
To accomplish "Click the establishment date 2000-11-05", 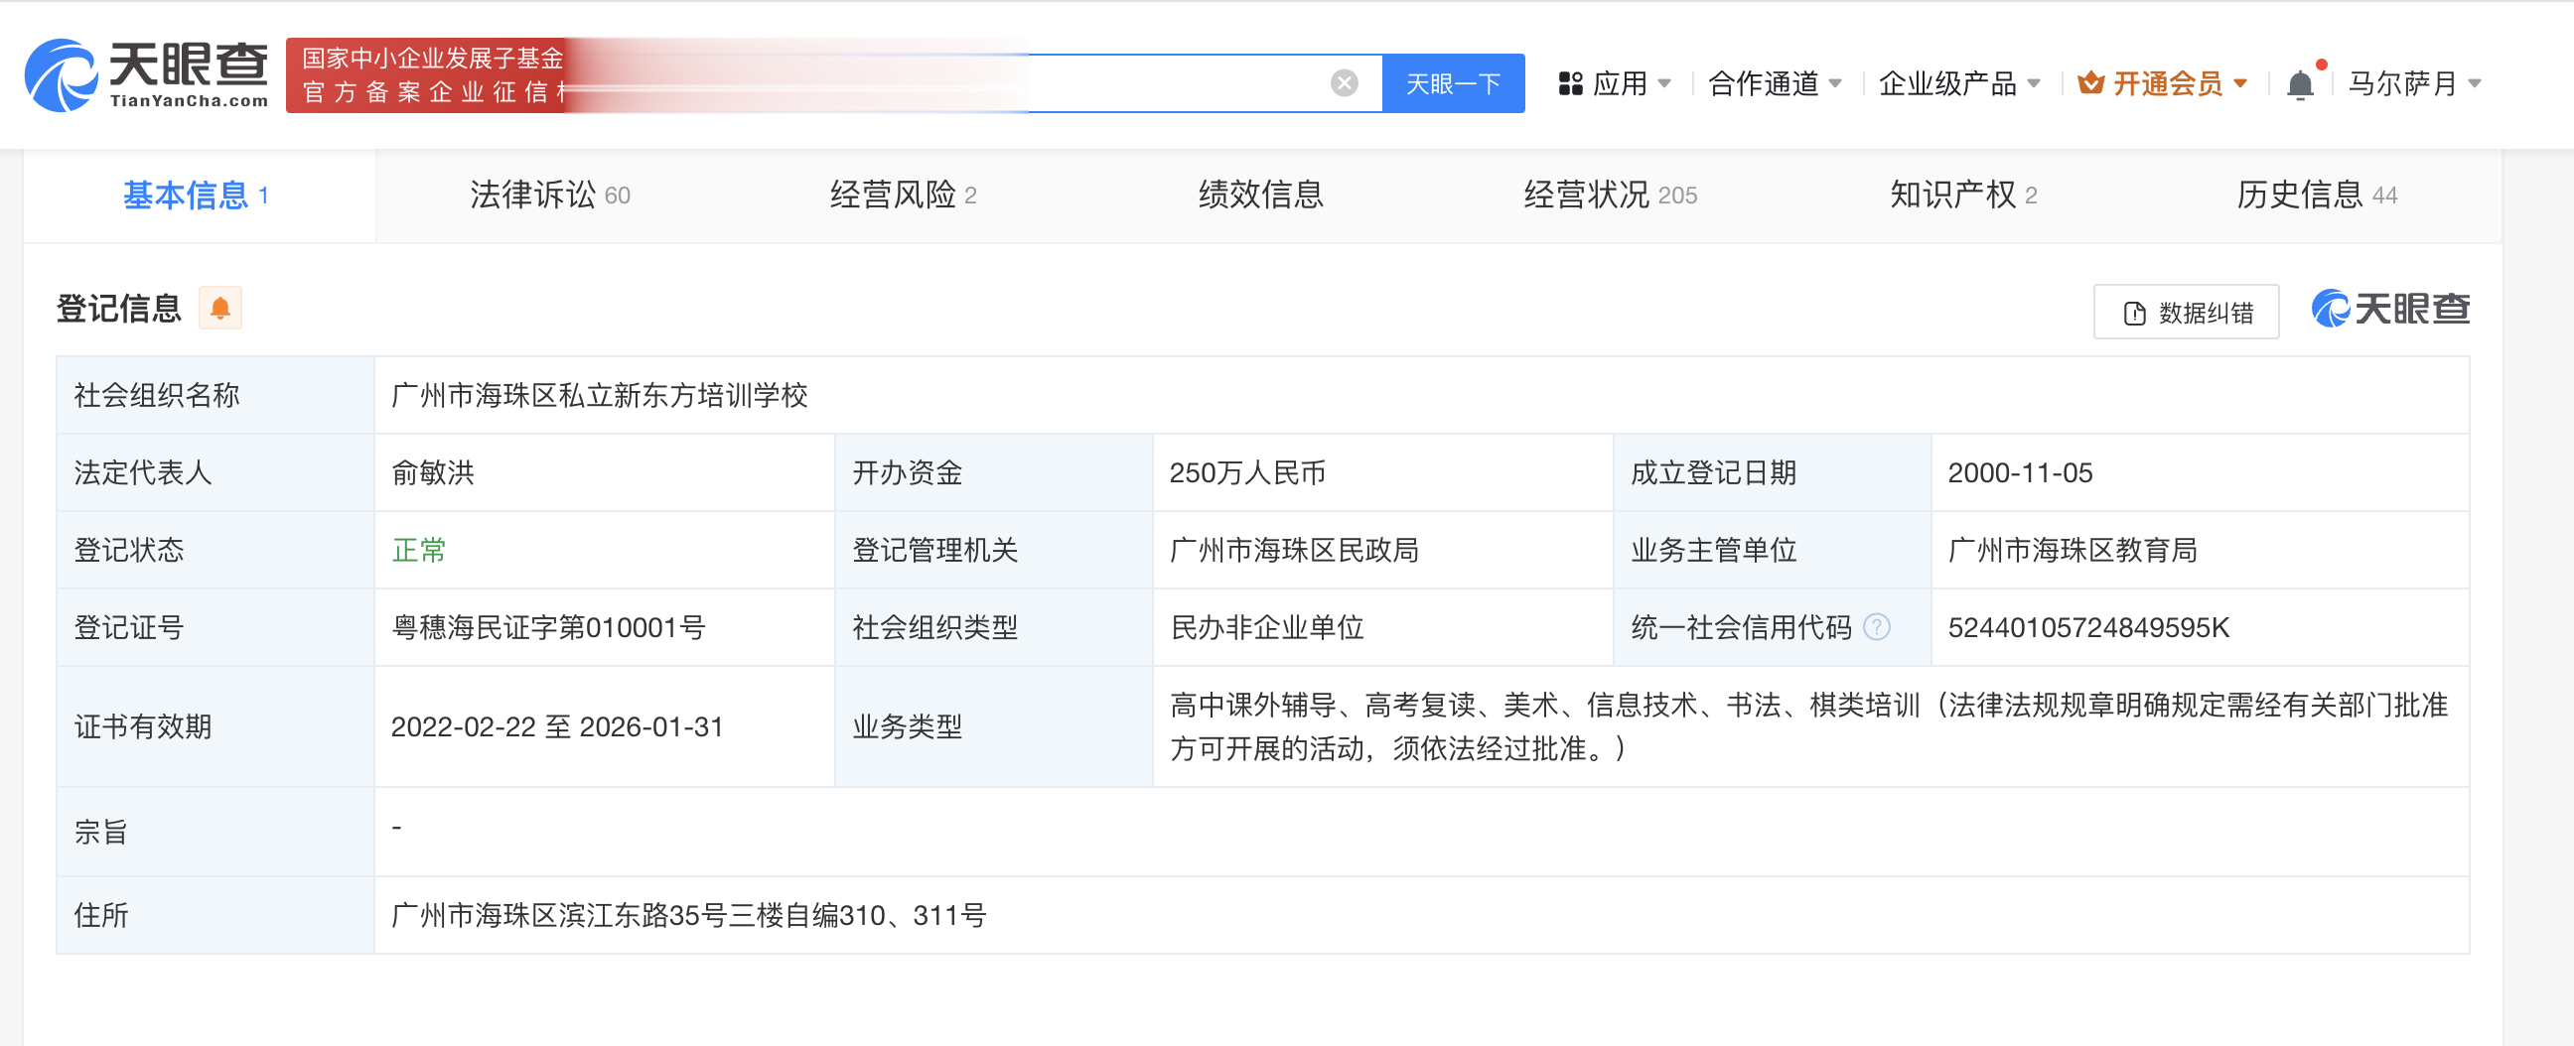I will [2020, 472].
